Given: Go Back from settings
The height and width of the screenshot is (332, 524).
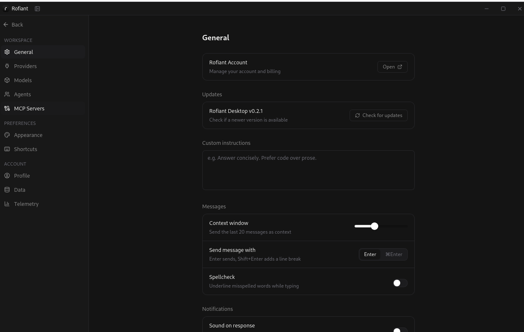Looking at the screenshot, I should [13, 24].
